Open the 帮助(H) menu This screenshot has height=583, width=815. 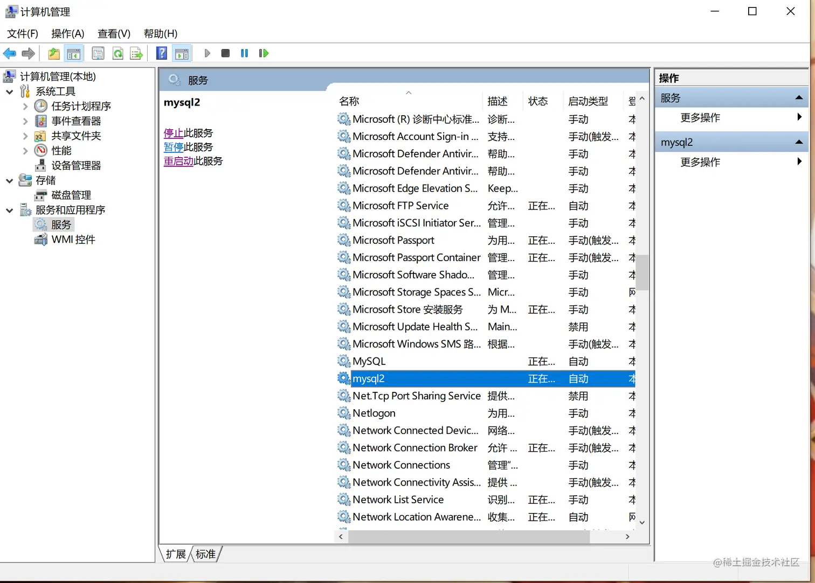161,33
